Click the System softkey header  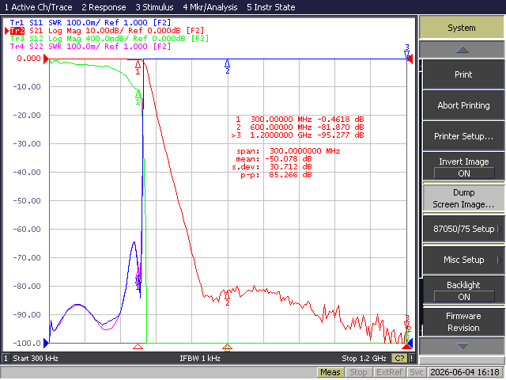click(462, 28)
